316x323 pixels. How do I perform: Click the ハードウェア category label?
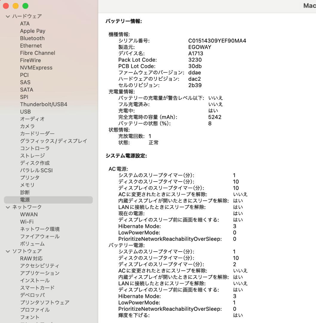(27, 16)
